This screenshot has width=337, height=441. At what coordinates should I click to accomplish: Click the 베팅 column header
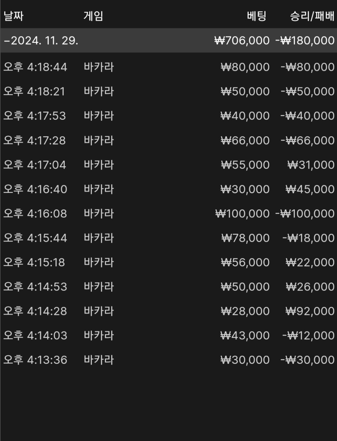pos(256,16)
